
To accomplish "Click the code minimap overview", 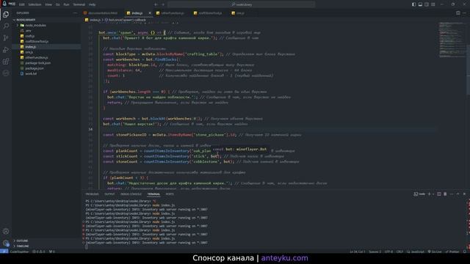I will (x=452, y=40).
